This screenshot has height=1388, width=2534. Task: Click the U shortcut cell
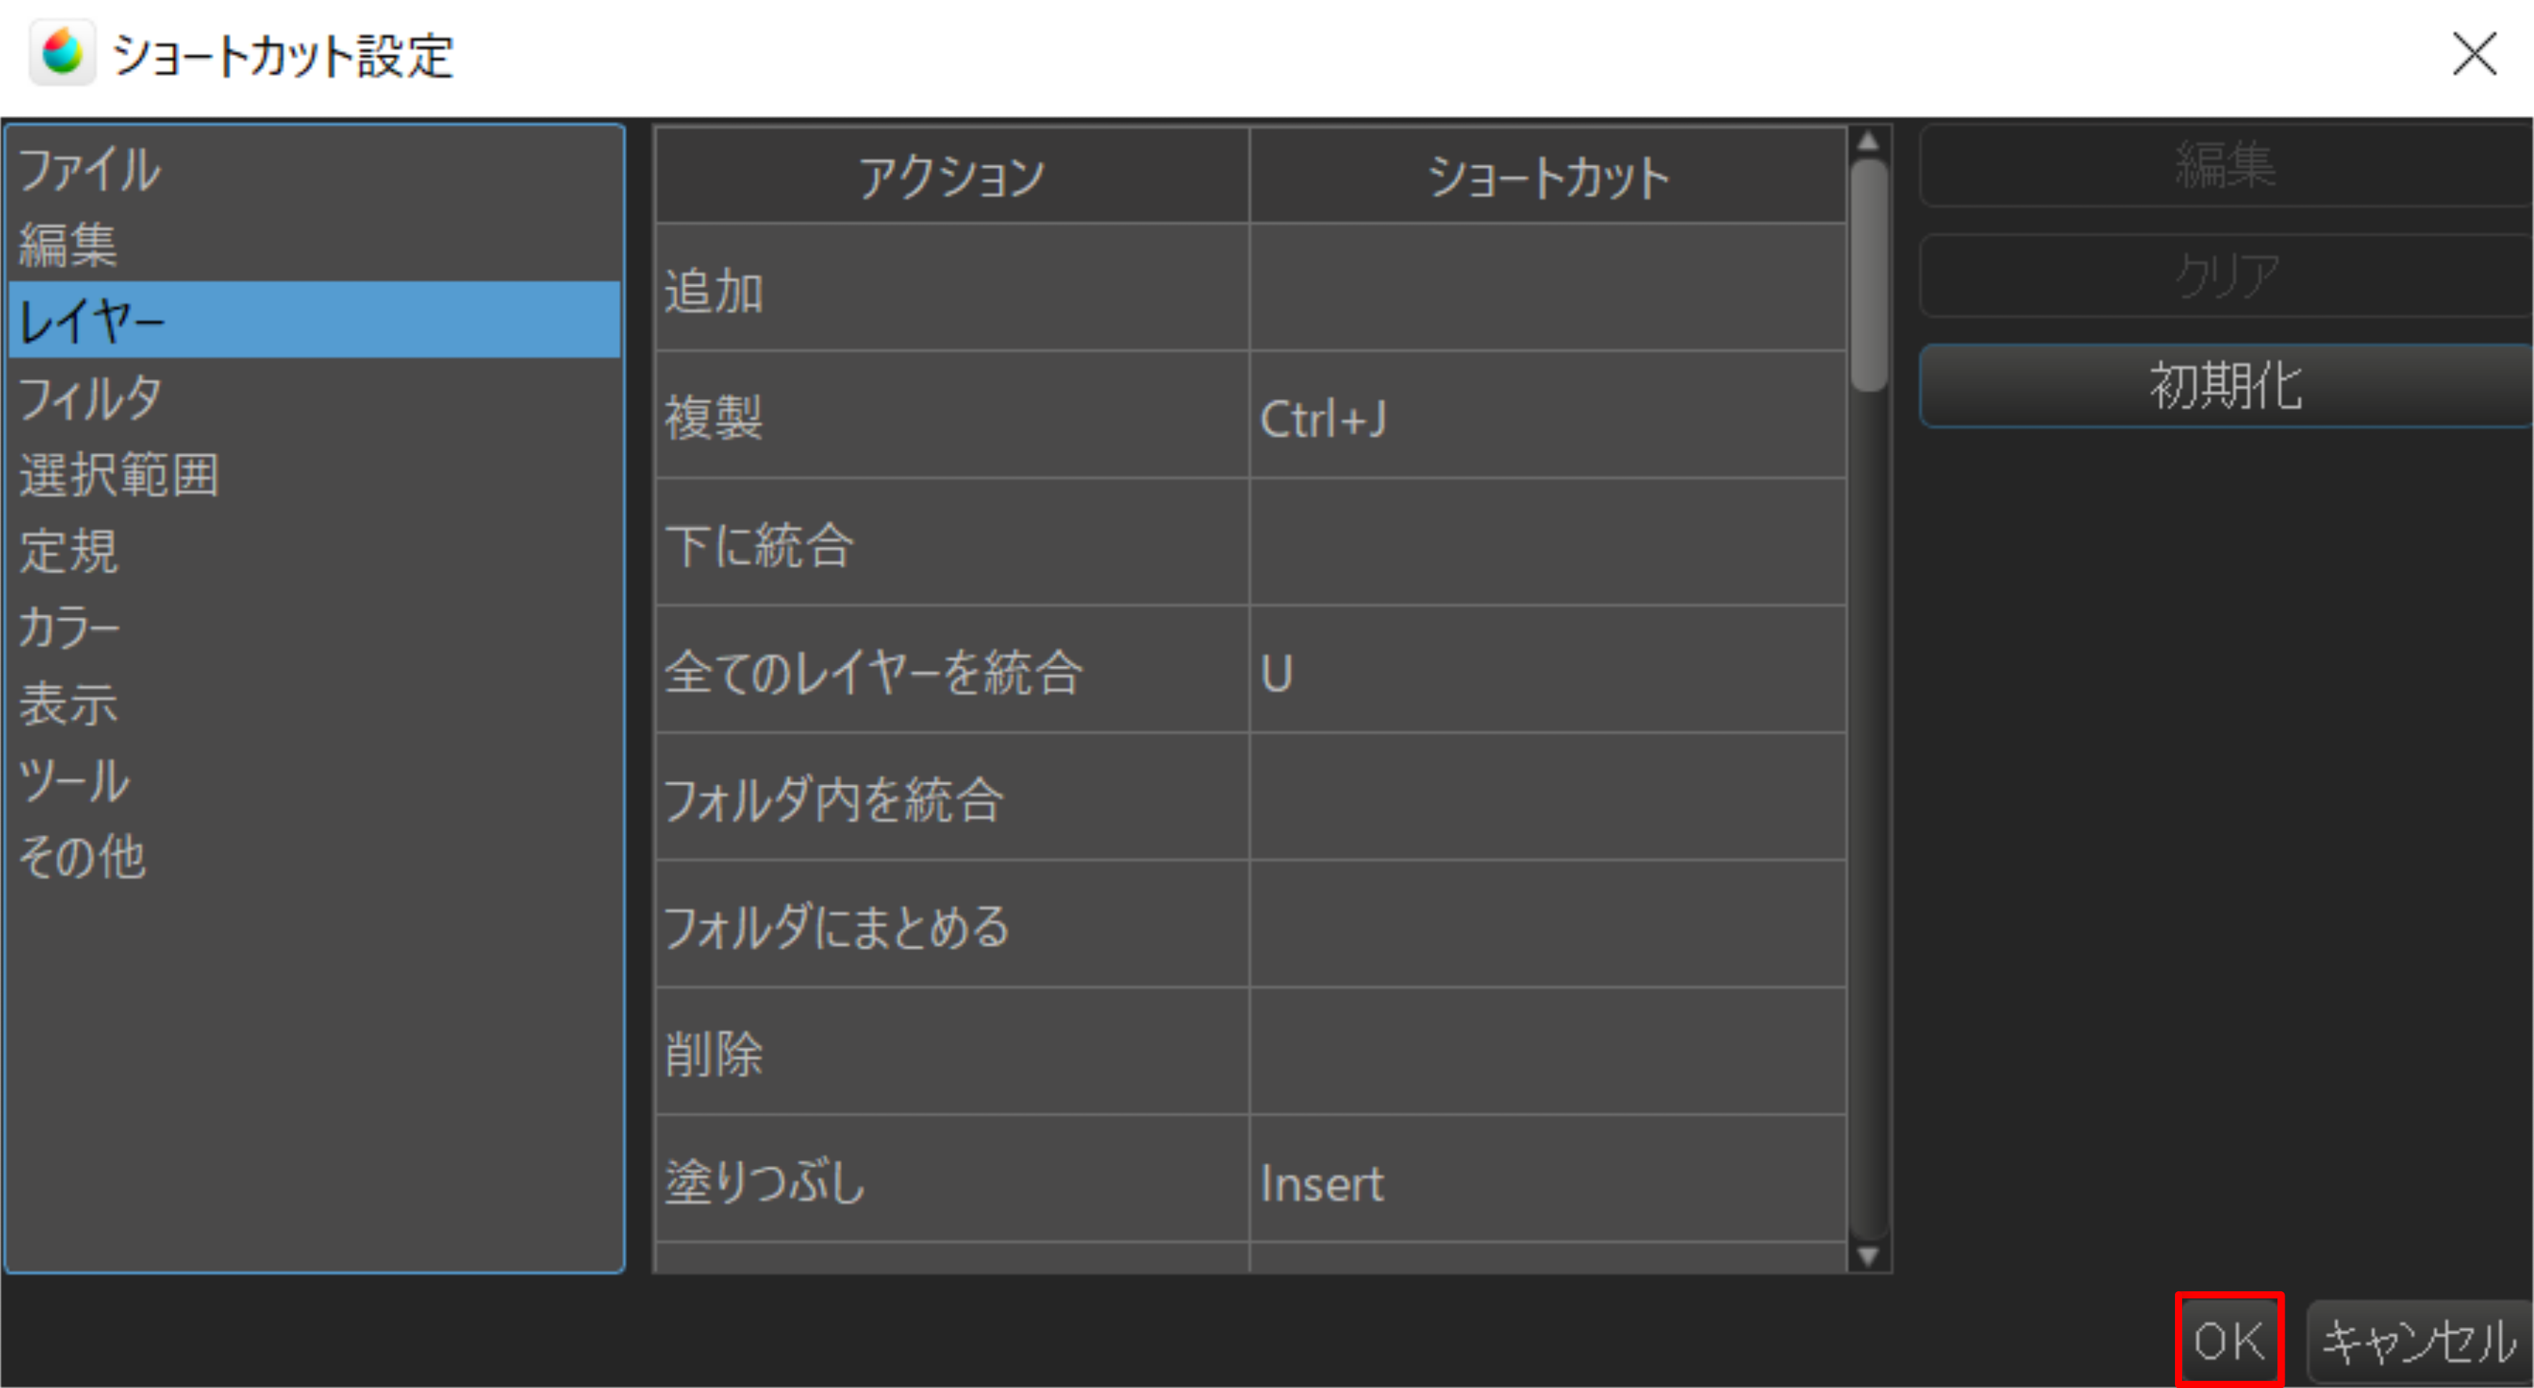(x=1549, y=670)
